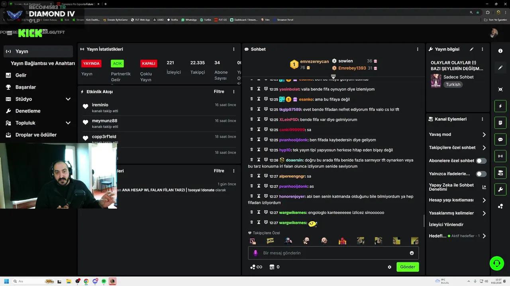Click the purple microphone icon in chat box
Screen dimensions: 510x286
coord(255,253)
